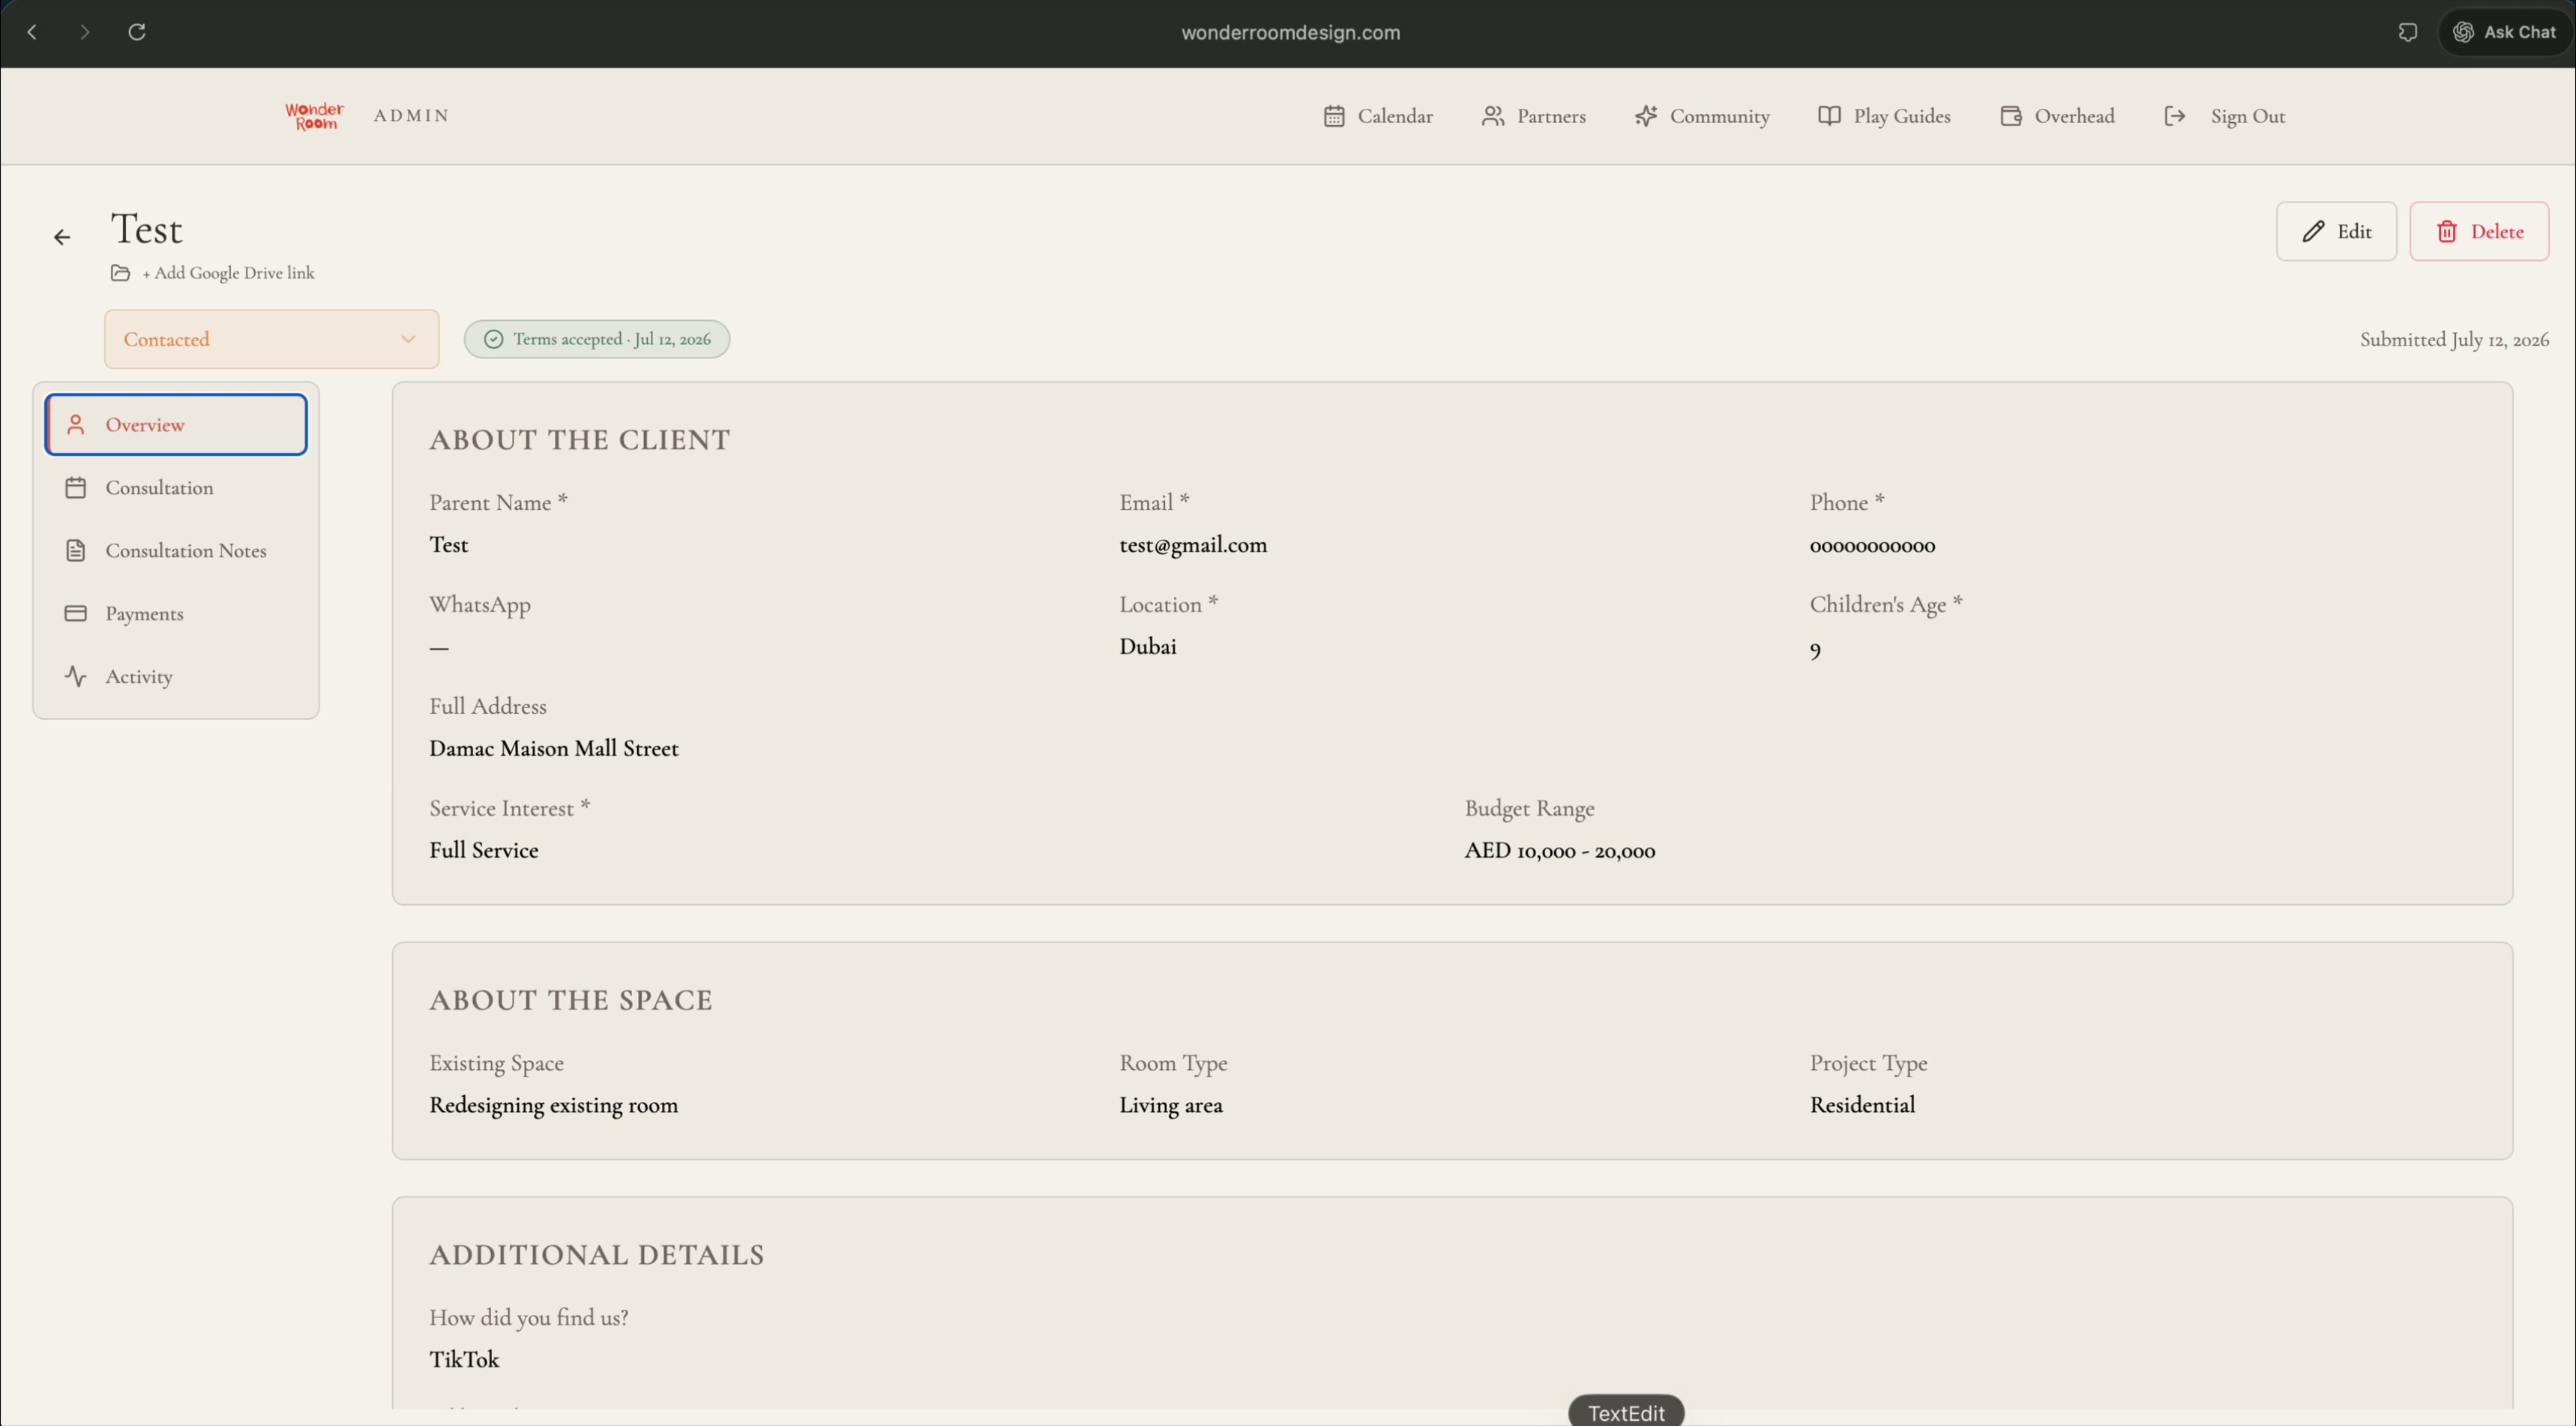The image size is (2576, 1426).
Task: Click the Dubai location value
Action: coord(1148,647)
